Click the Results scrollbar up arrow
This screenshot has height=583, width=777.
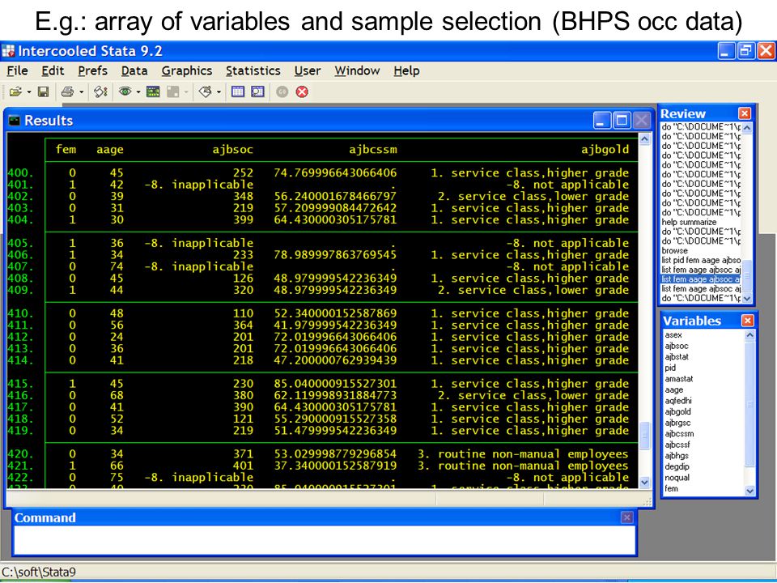(644, 139)
